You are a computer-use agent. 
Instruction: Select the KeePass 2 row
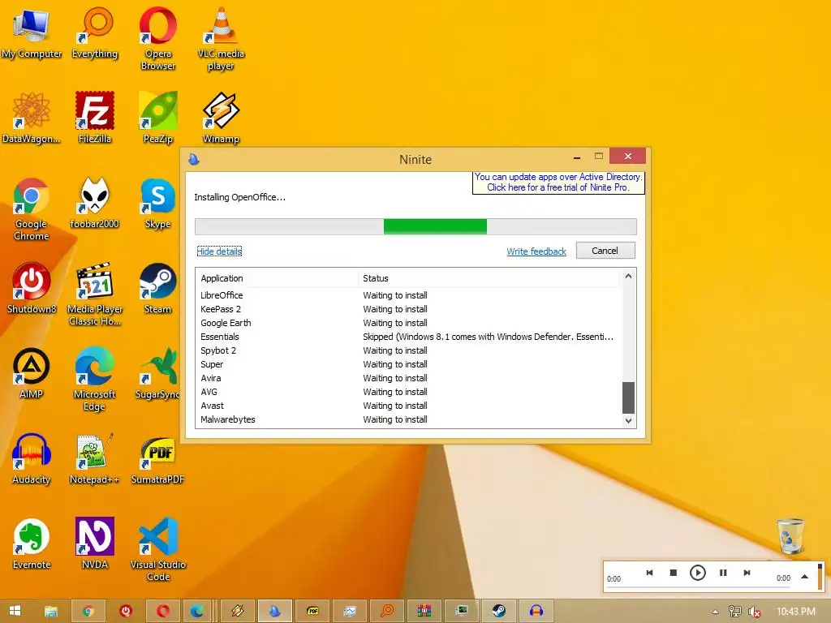click(408, 309)
